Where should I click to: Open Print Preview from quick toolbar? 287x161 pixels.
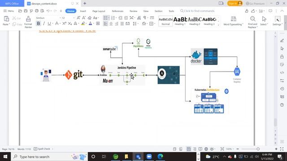pyautogui.click(x=42, y=11)
